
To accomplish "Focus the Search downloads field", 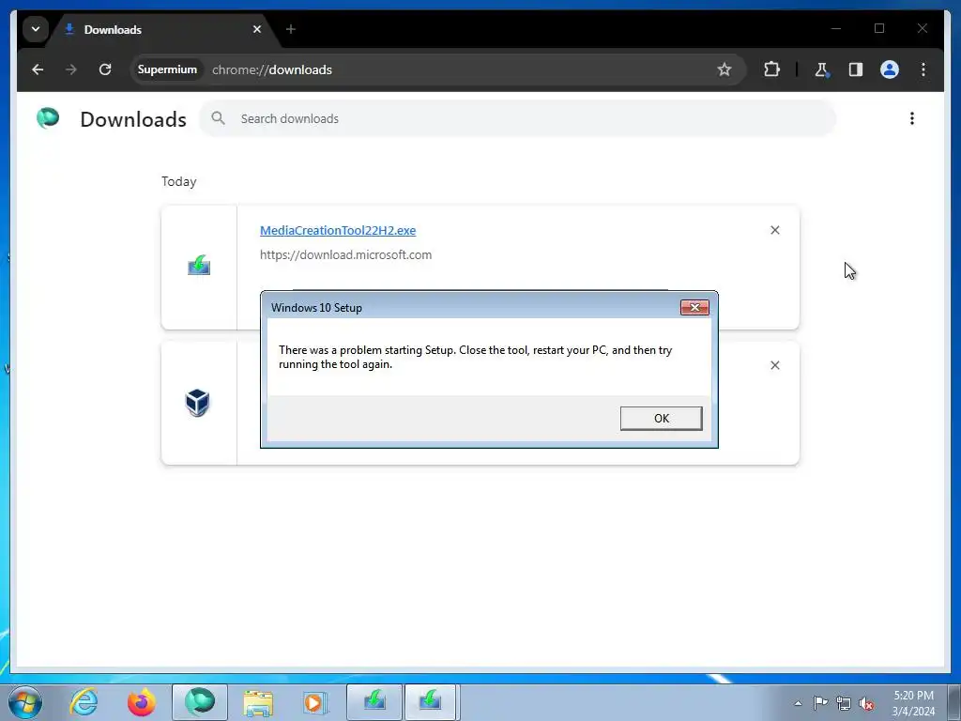I will [x=518, y=119].
